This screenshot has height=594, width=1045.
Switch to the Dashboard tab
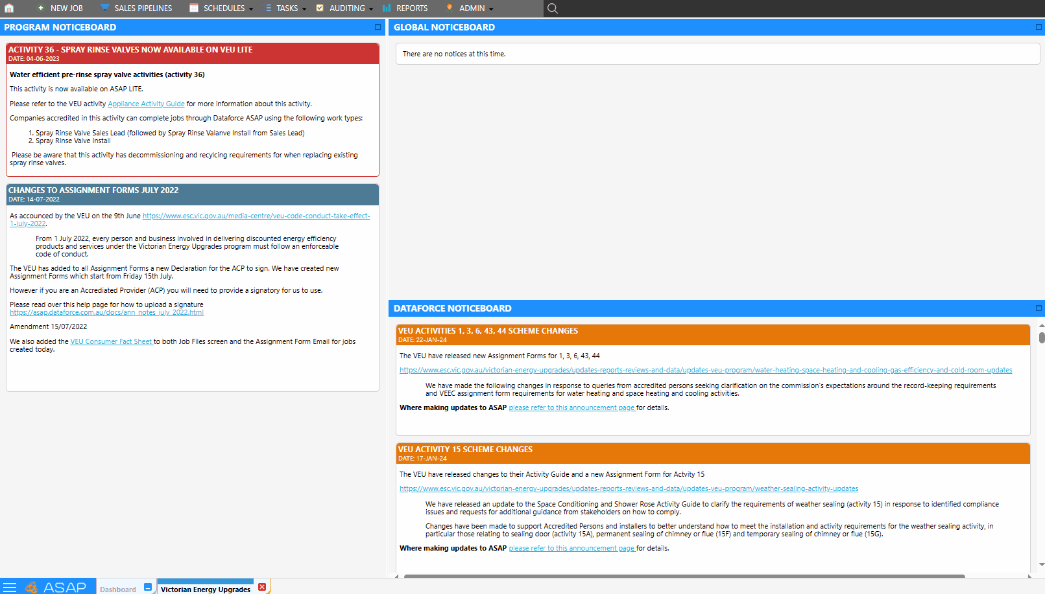tap(118, 589)
